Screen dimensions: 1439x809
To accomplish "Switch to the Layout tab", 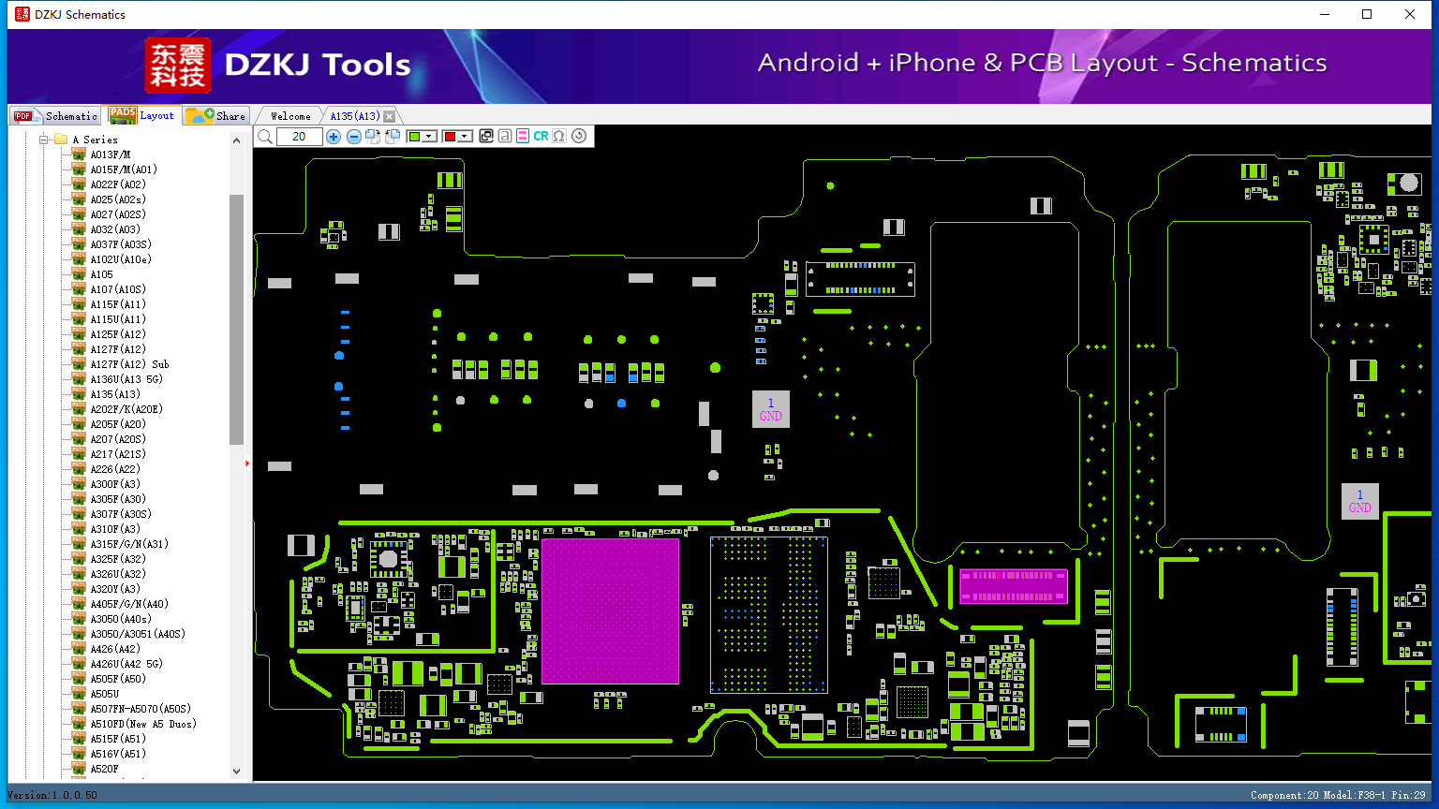I will (x=141, y=115).
